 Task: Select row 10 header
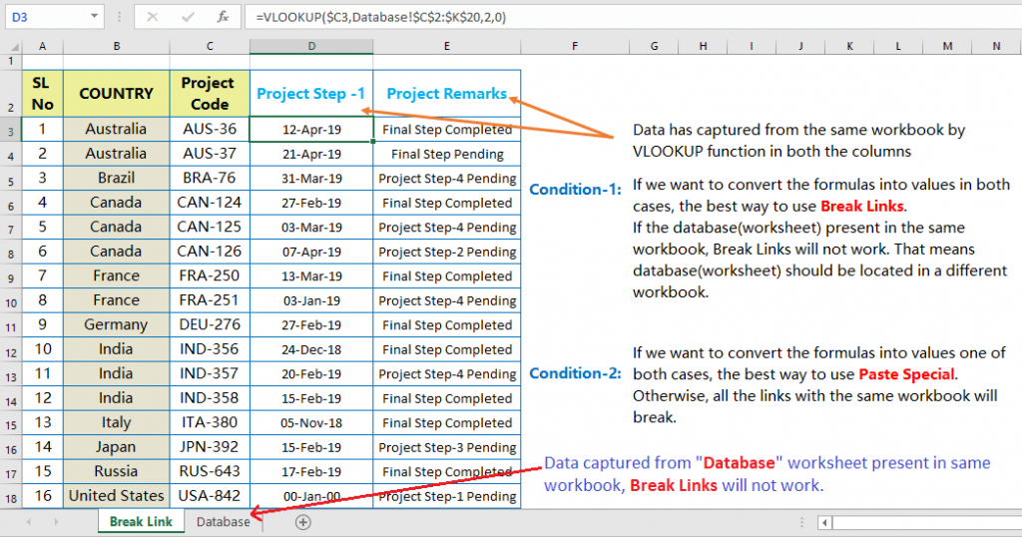pos(11,301)
